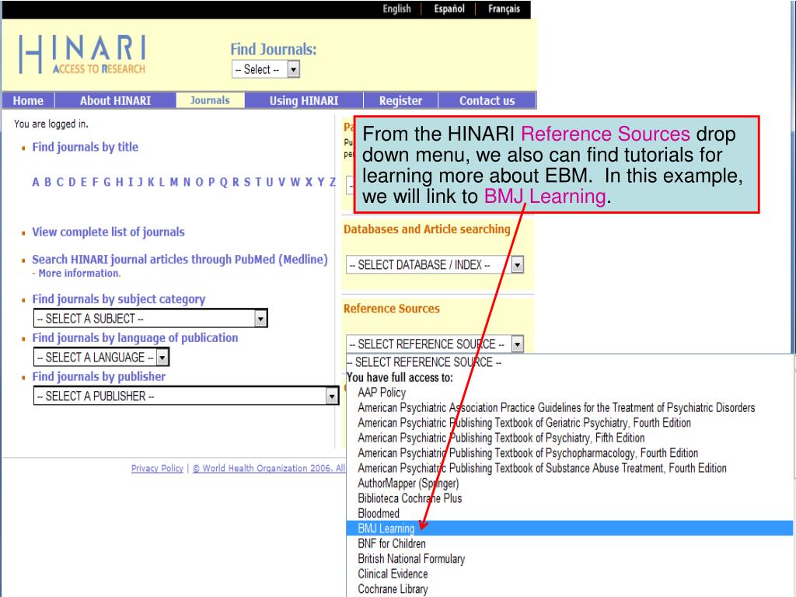Browse journals starting with letter G
This screenshot has width=796, height=597.
(107, 182)
